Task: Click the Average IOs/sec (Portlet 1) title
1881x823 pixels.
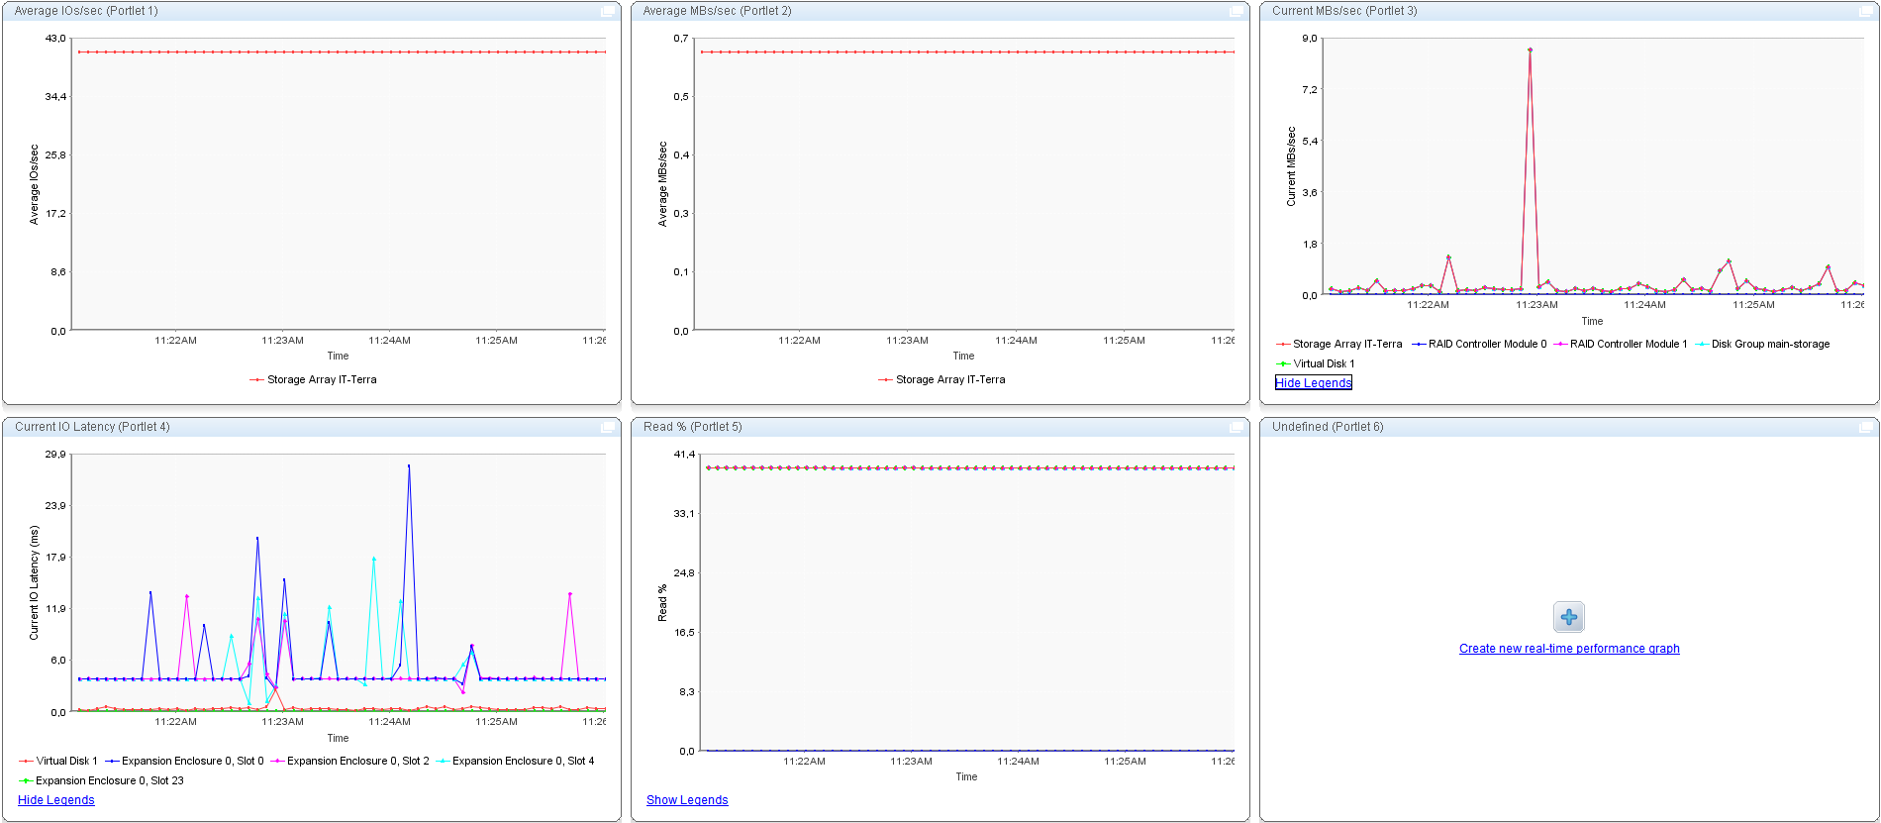Action: coord(86,12)
